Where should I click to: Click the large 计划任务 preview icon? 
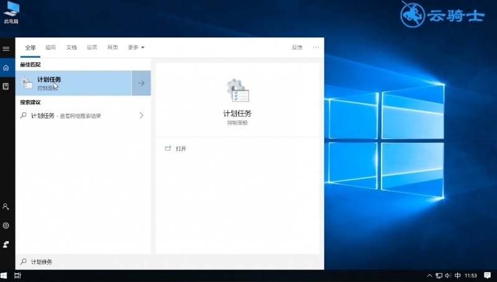[x=238, y=90]
